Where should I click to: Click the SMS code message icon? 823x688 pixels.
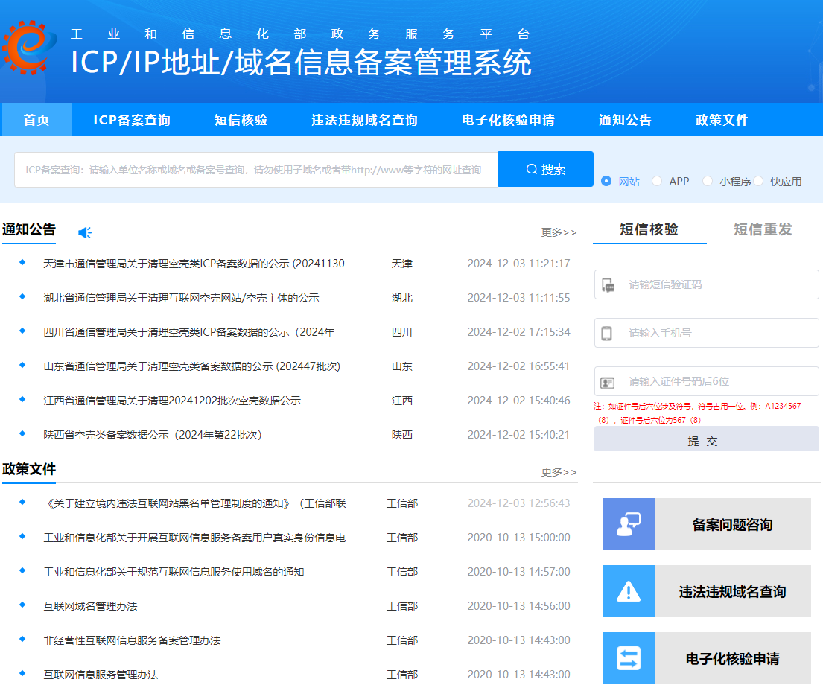click(608, 285)
